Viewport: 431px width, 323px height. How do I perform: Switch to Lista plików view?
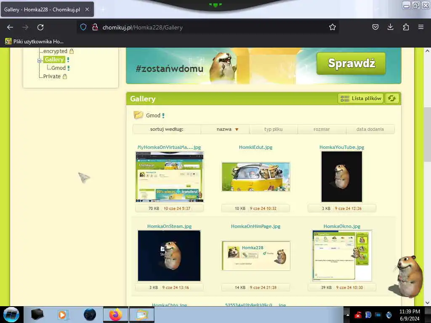360,98
